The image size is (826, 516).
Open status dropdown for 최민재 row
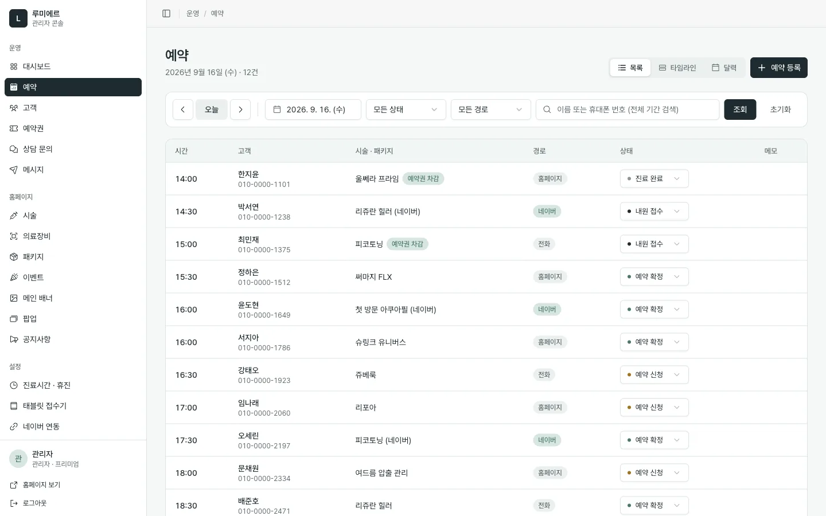click(654, 244)
